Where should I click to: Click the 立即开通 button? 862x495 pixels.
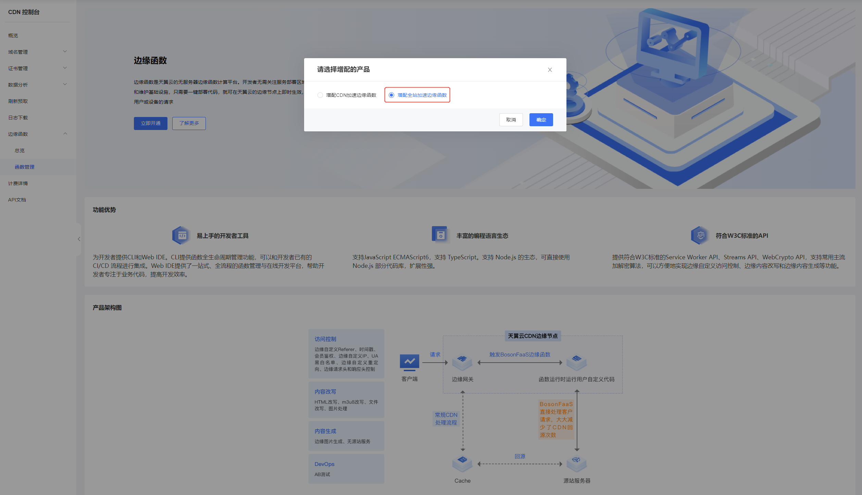click(151, 123)
